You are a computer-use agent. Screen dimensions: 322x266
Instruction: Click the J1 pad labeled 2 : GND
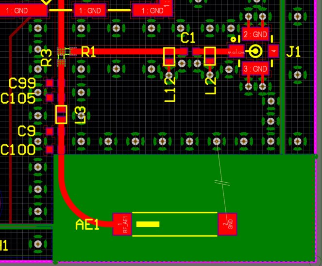tap(255, 34)
